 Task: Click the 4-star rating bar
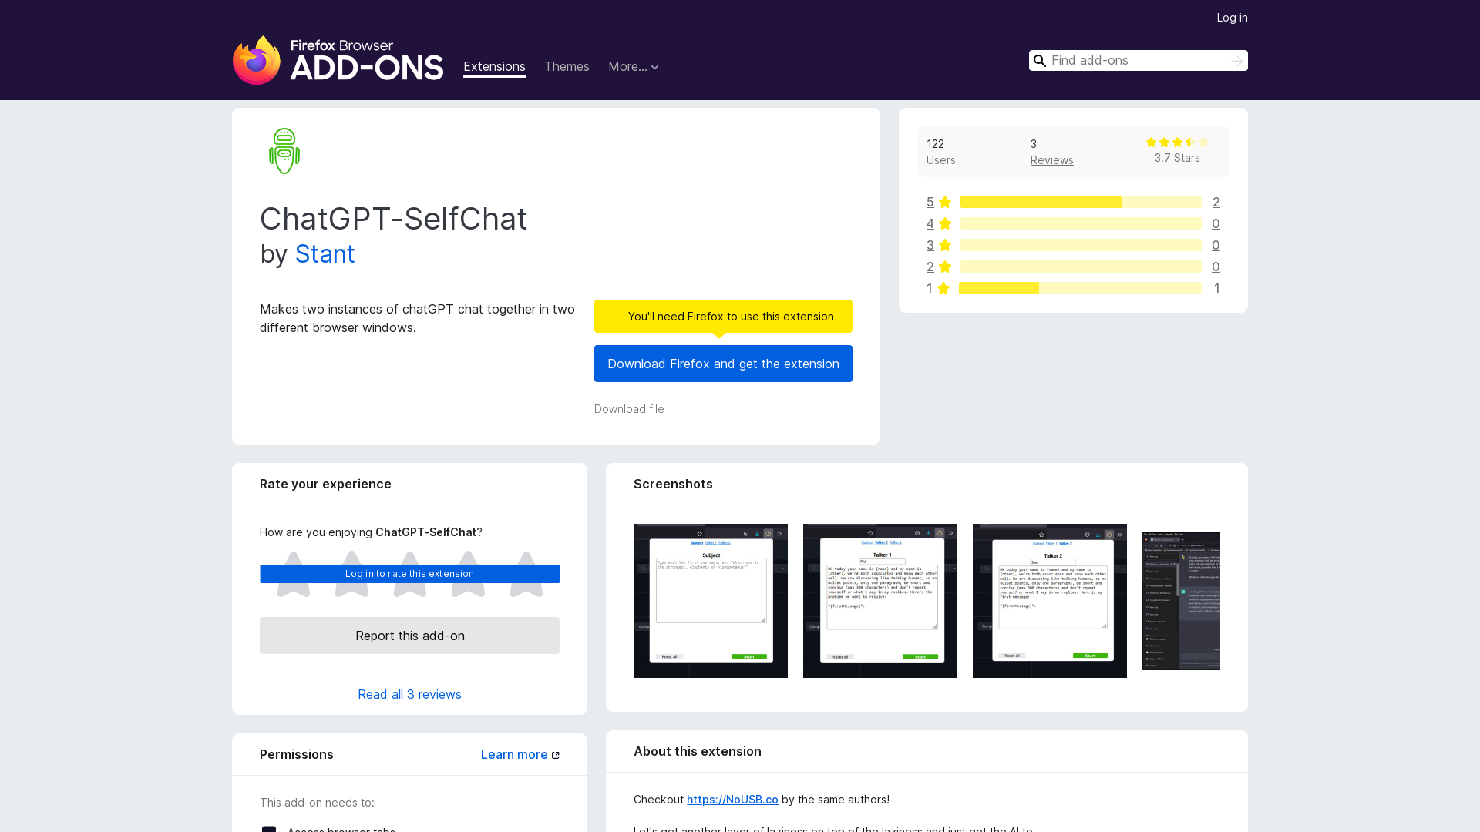[x=1081, y=223]
